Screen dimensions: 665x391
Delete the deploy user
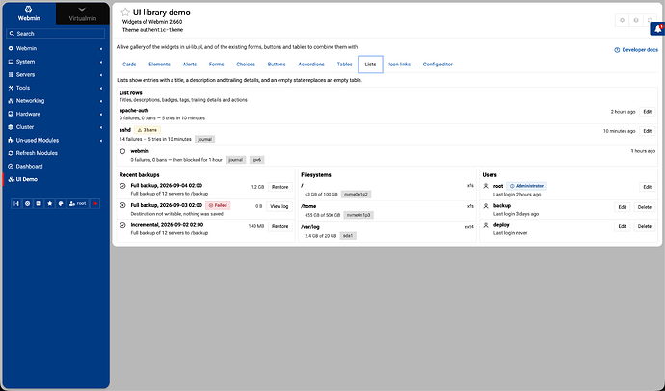tap(644, 226)
